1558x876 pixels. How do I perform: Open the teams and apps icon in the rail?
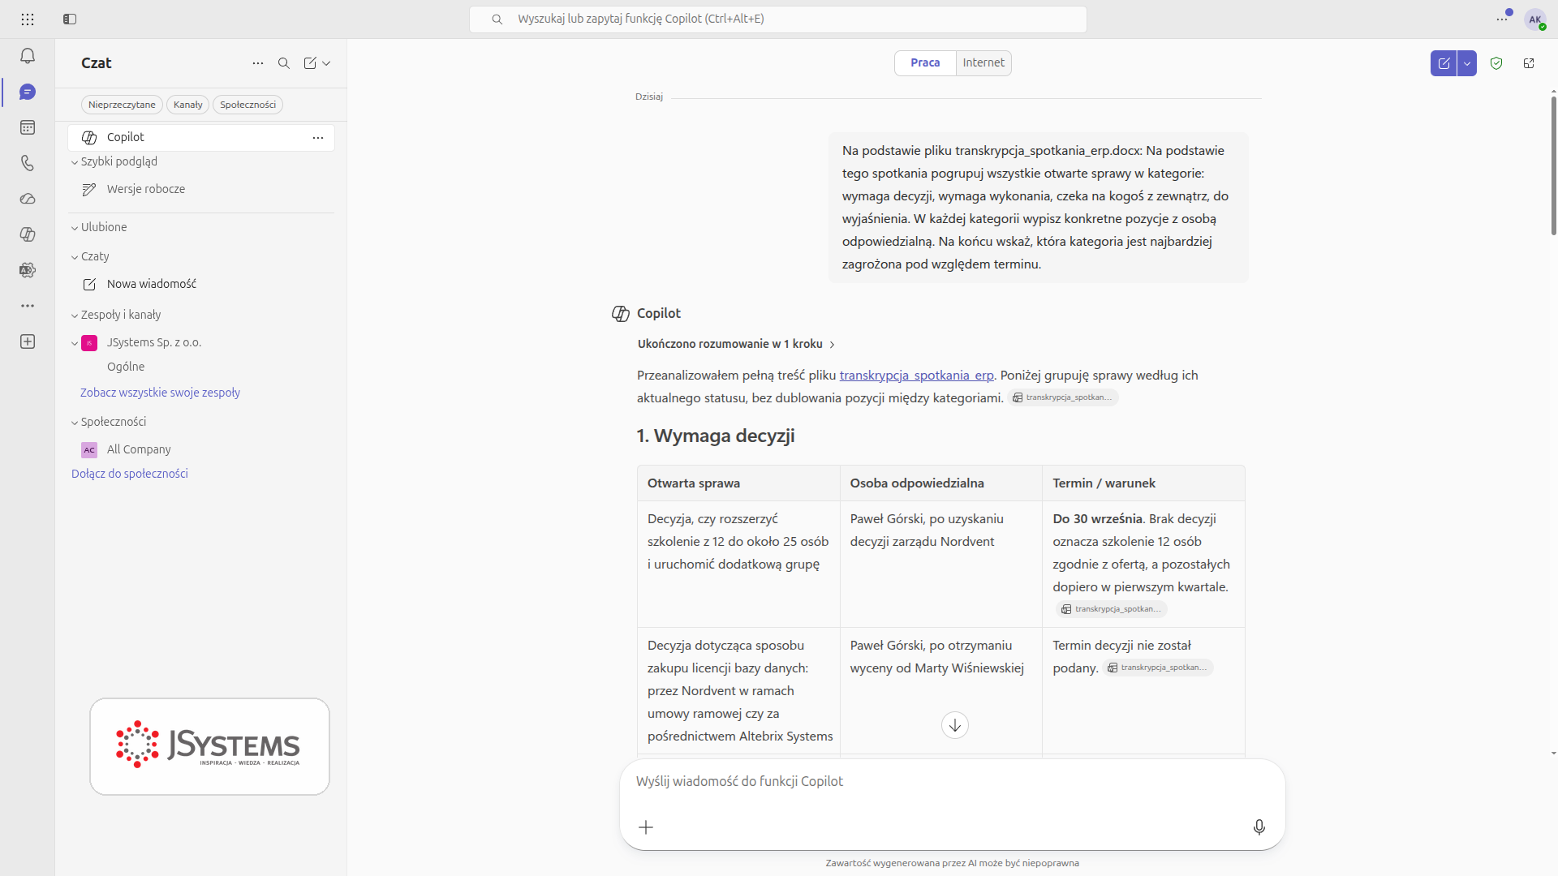[28, 270]
